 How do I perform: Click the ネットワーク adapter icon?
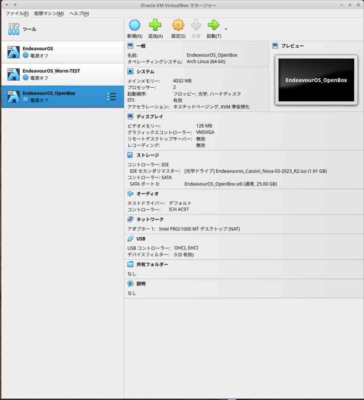pyautogui.click(x=130, y=219)
